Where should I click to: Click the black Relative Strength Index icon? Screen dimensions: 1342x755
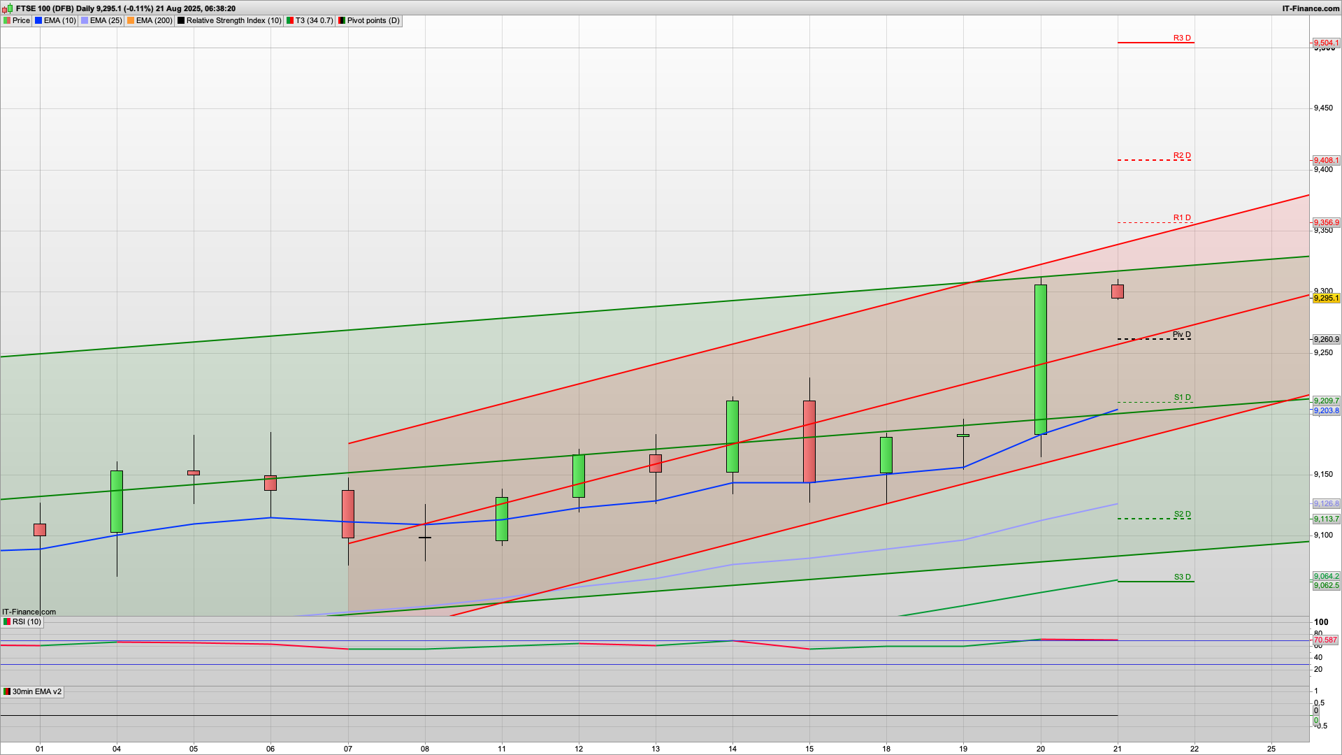click(x=181, y=21)
